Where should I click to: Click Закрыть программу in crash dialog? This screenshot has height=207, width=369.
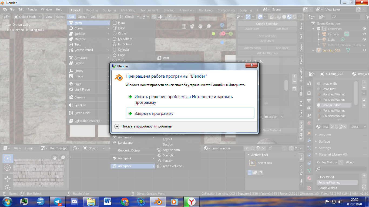pos(190,113)
